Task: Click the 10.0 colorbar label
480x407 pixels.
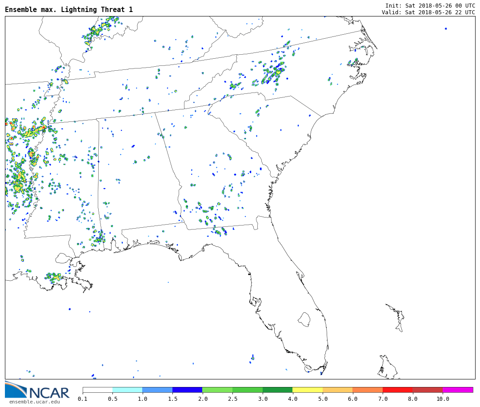Action: coord(443,399)
